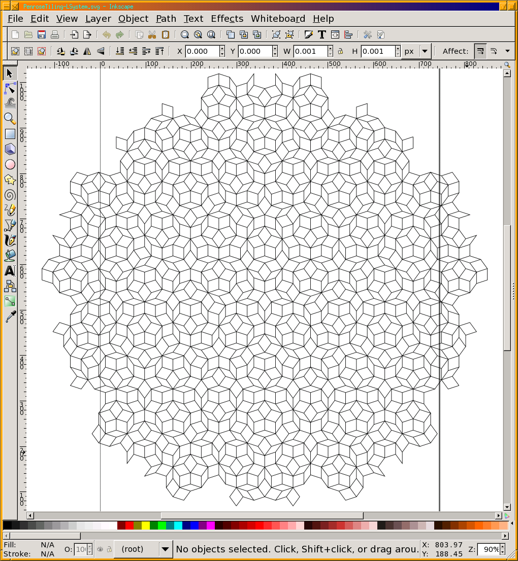Select the Paint Bucket fill tool
The image size is (518, 561).
click(10, 255)
